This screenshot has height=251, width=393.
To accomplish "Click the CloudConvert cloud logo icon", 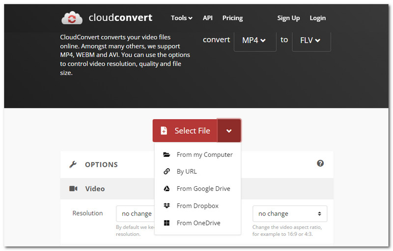I will pos(72,18).
